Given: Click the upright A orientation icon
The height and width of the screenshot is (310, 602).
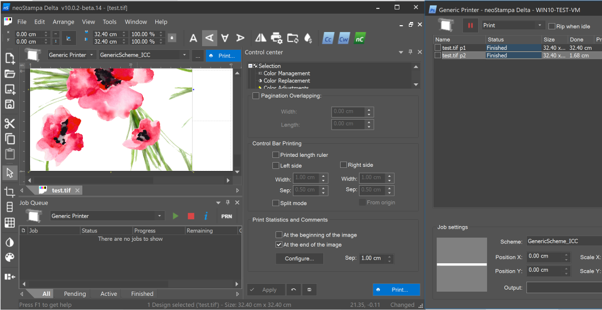Looking at the screenshot, I should click(194, 38).
